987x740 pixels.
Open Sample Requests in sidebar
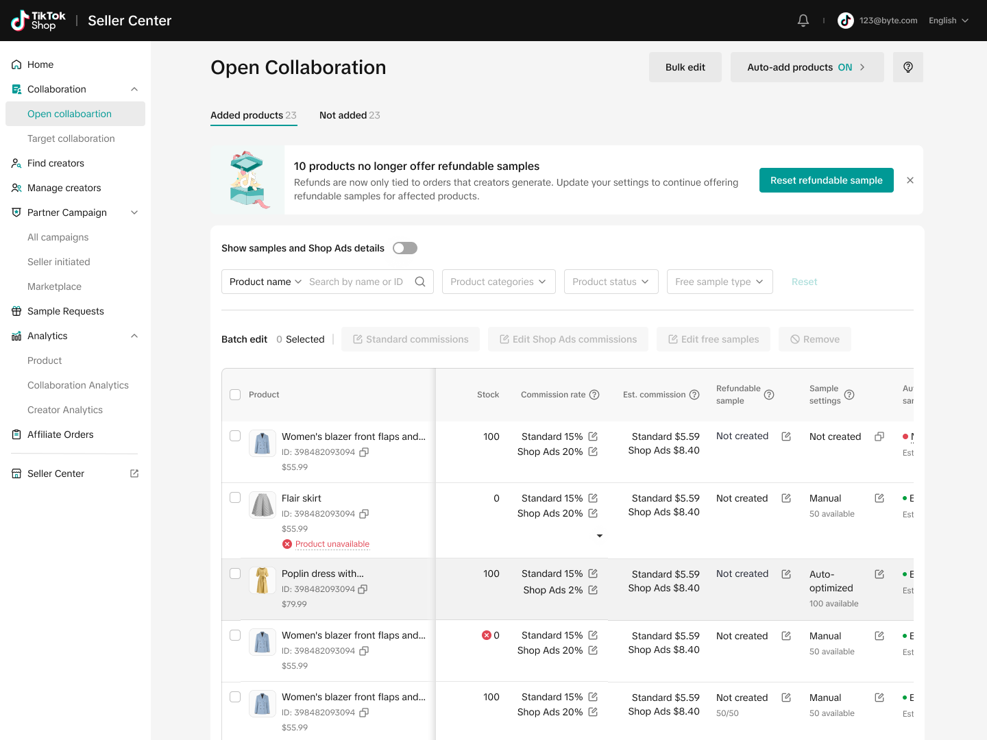point(66,311)
